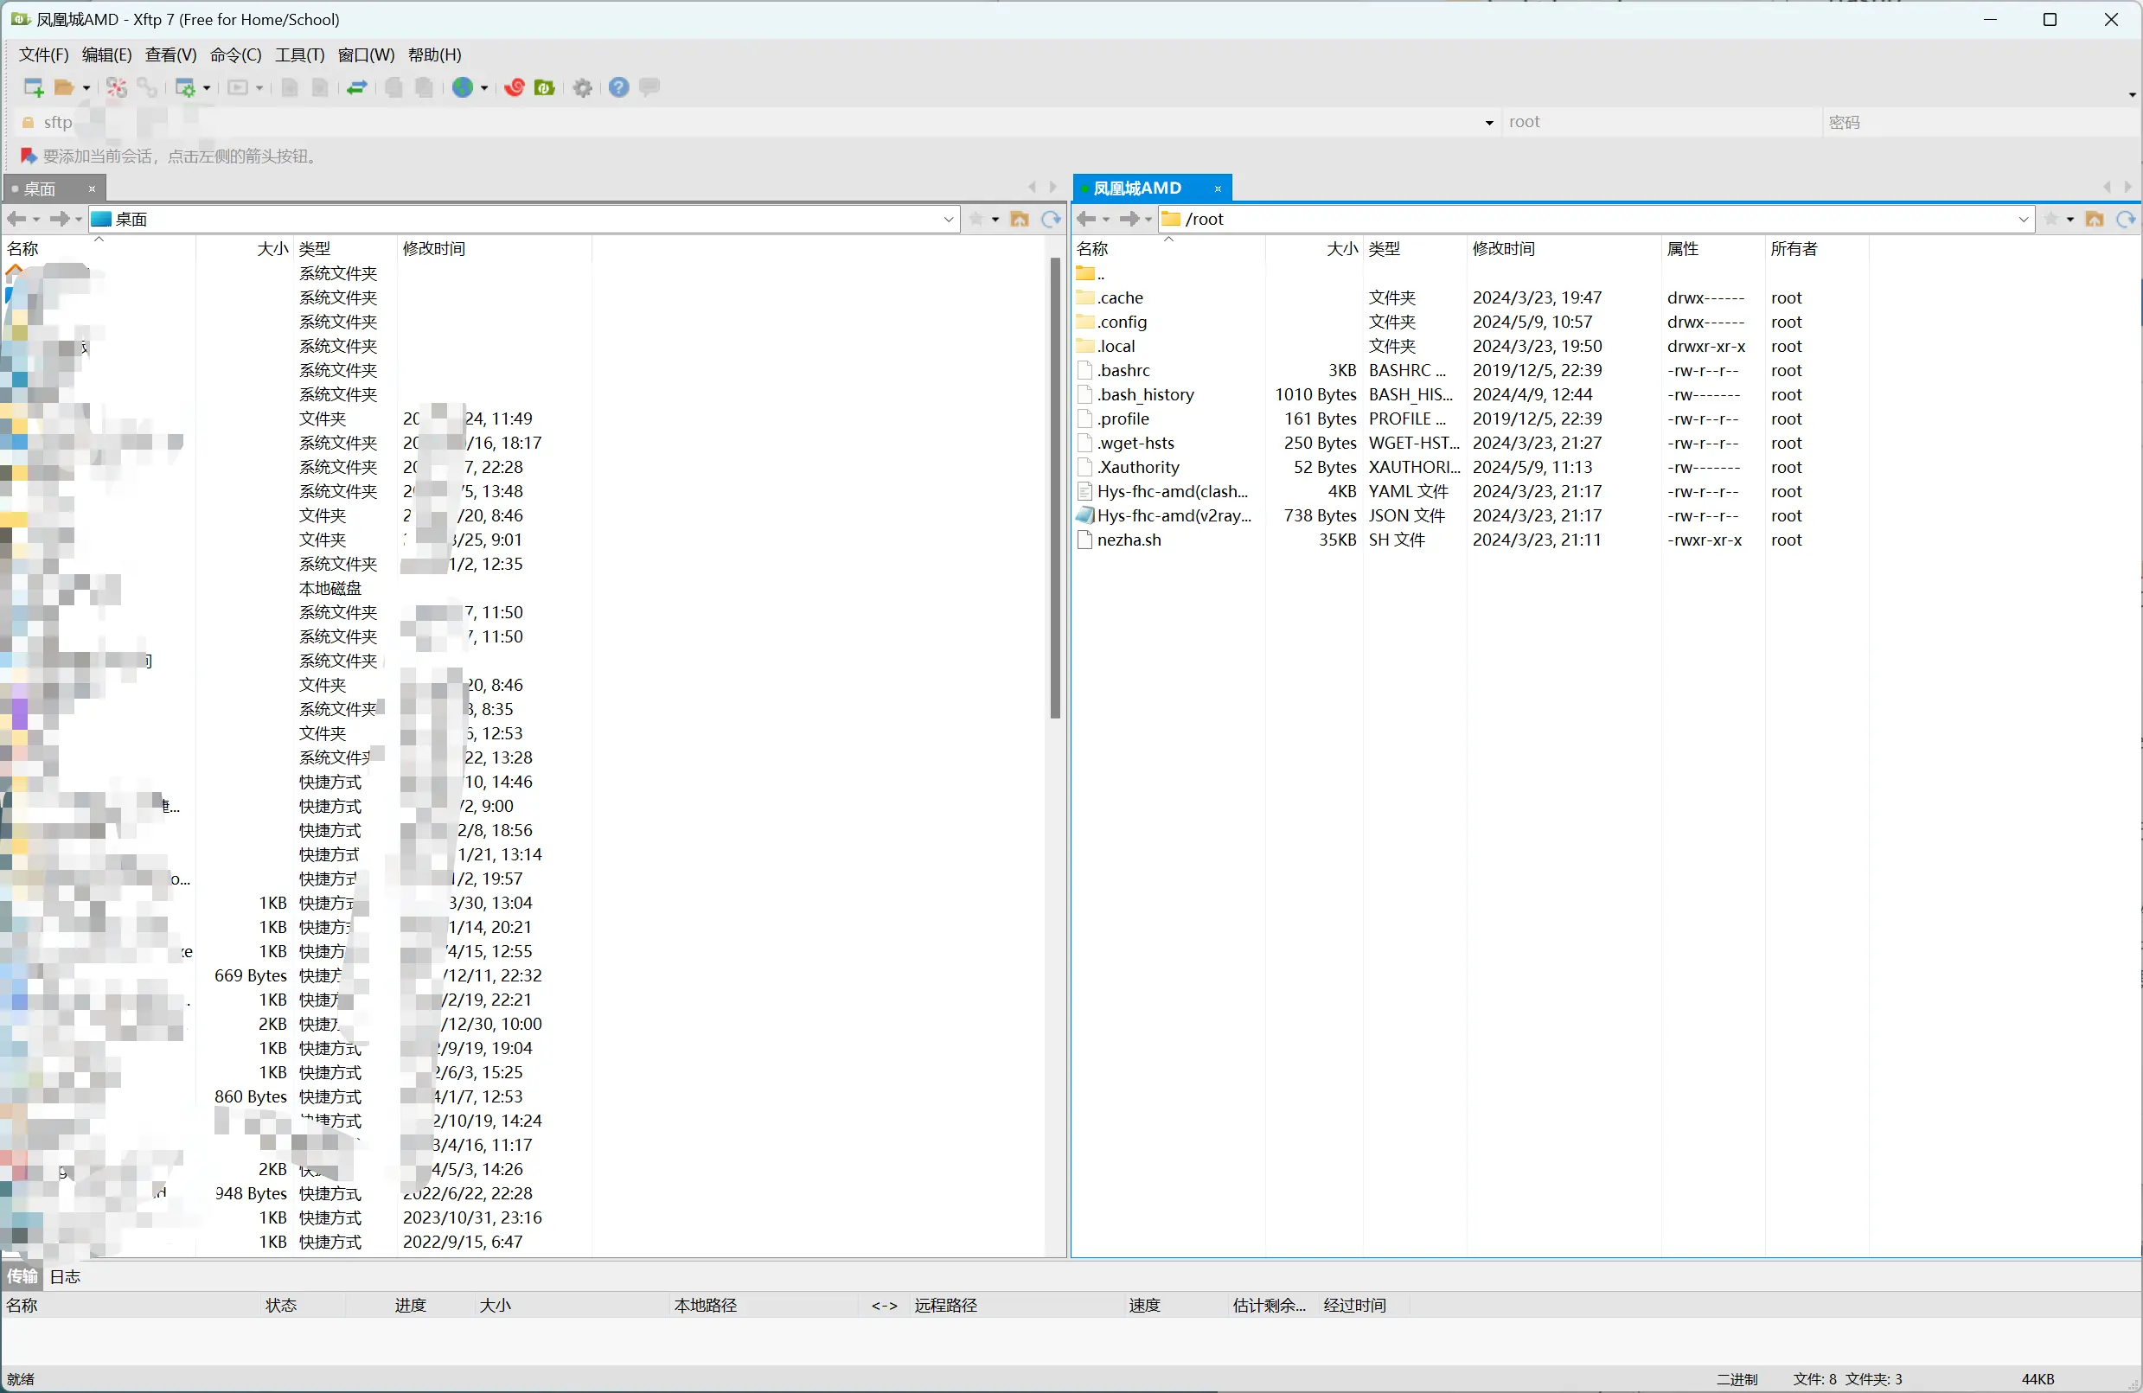The width and height of the screenshot is (2143, 1393).
Task: Click local pane Forward arrow
Action: pyautogui.click(x=60, y=219)
